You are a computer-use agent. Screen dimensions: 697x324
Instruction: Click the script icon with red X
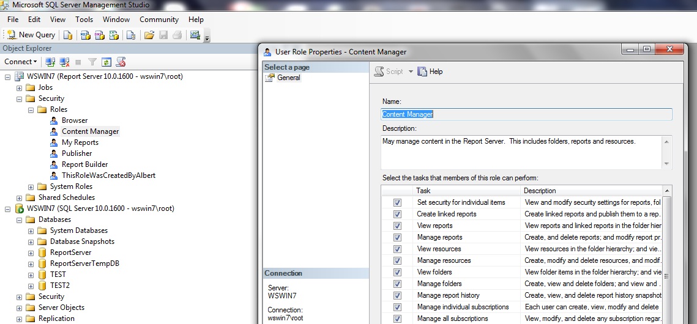121,62
